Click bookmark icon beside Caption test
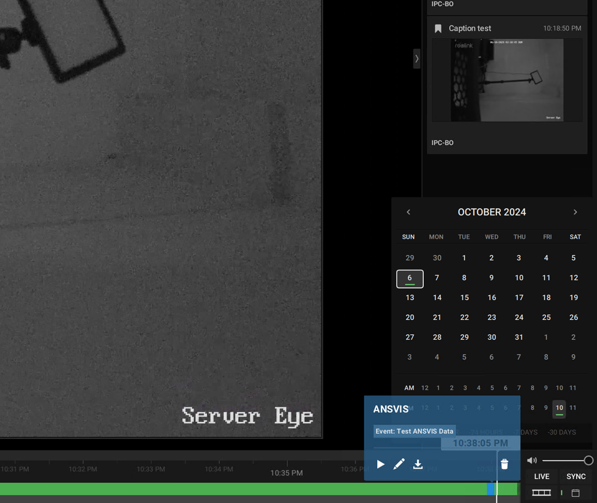Image resolution: width=597 pixels, height=503 pixels. click(x=438, y=29)
